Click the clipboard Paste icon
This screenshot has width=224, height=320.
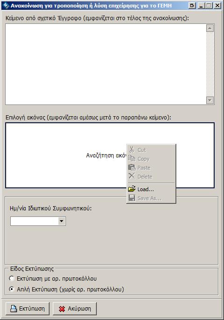coord(132,167)
